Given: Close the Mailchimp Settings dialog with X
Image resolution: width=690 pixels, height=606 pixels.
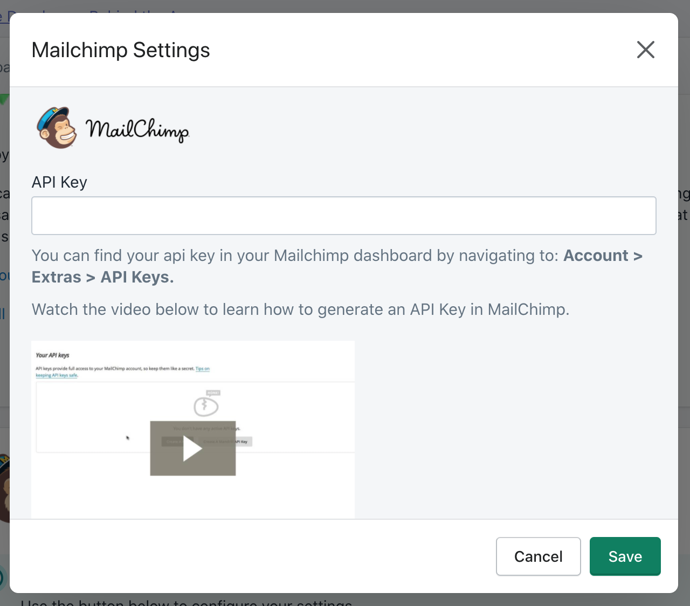Looking at the screenshot, I should click(x=645, y=50).
